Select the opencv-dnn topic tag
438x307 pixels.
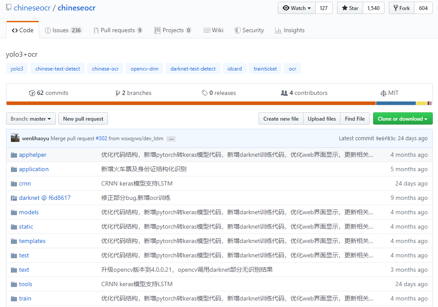(x=145, y=69)
